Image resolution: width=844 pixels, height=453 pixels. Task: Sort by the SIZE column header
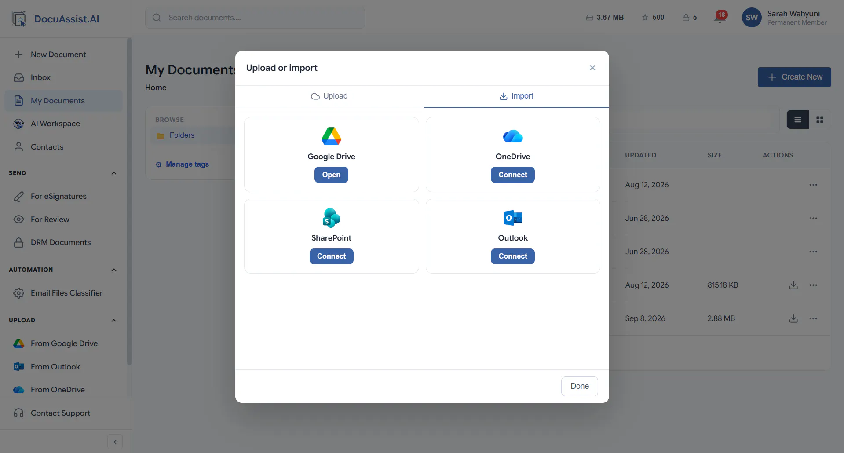pyautogui.click(x=715, y=155)
